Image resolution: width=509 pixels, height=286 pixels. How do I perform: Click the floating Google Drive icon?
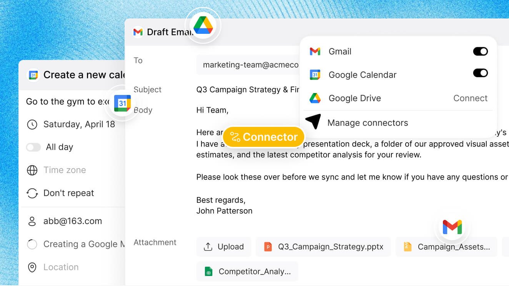click(x=203, y=25)
